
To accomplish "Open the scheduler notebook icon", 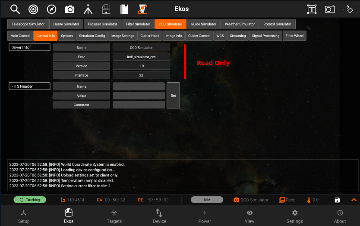I will [x=124, y=9].
